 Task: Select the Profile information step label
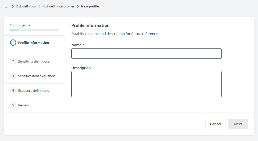(33, 43)
